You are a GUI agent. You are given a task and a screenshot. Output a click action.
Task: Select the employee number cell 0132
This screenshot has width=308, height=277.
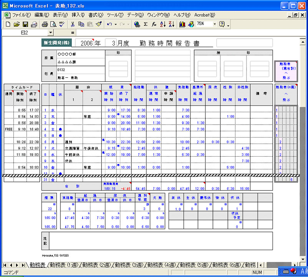tap(81, 70)
